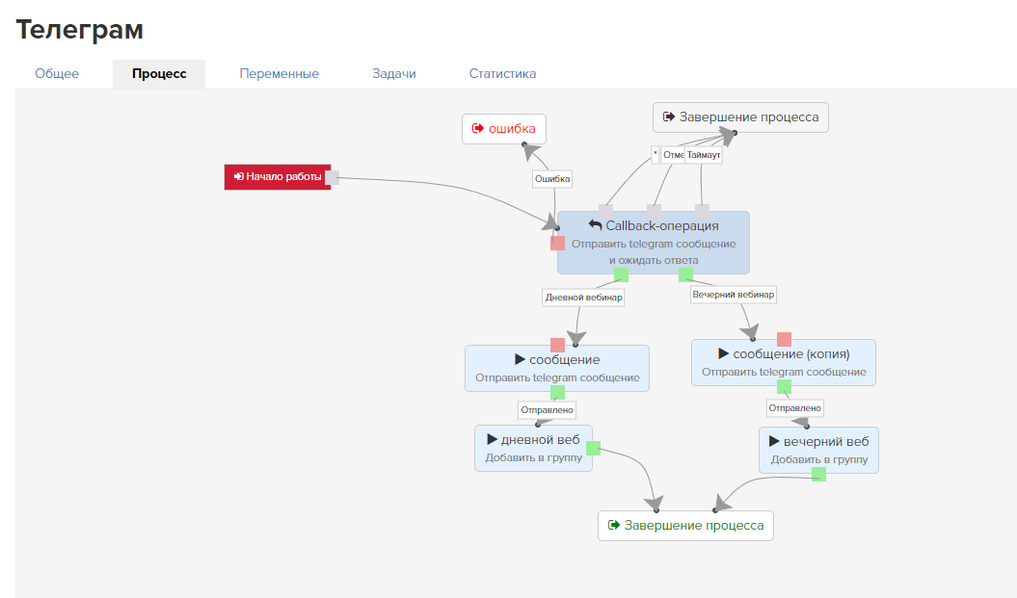This screenshot has width=1017, height=598.
Task: Click the error node's red exit icon
Action: coord(477,128)
